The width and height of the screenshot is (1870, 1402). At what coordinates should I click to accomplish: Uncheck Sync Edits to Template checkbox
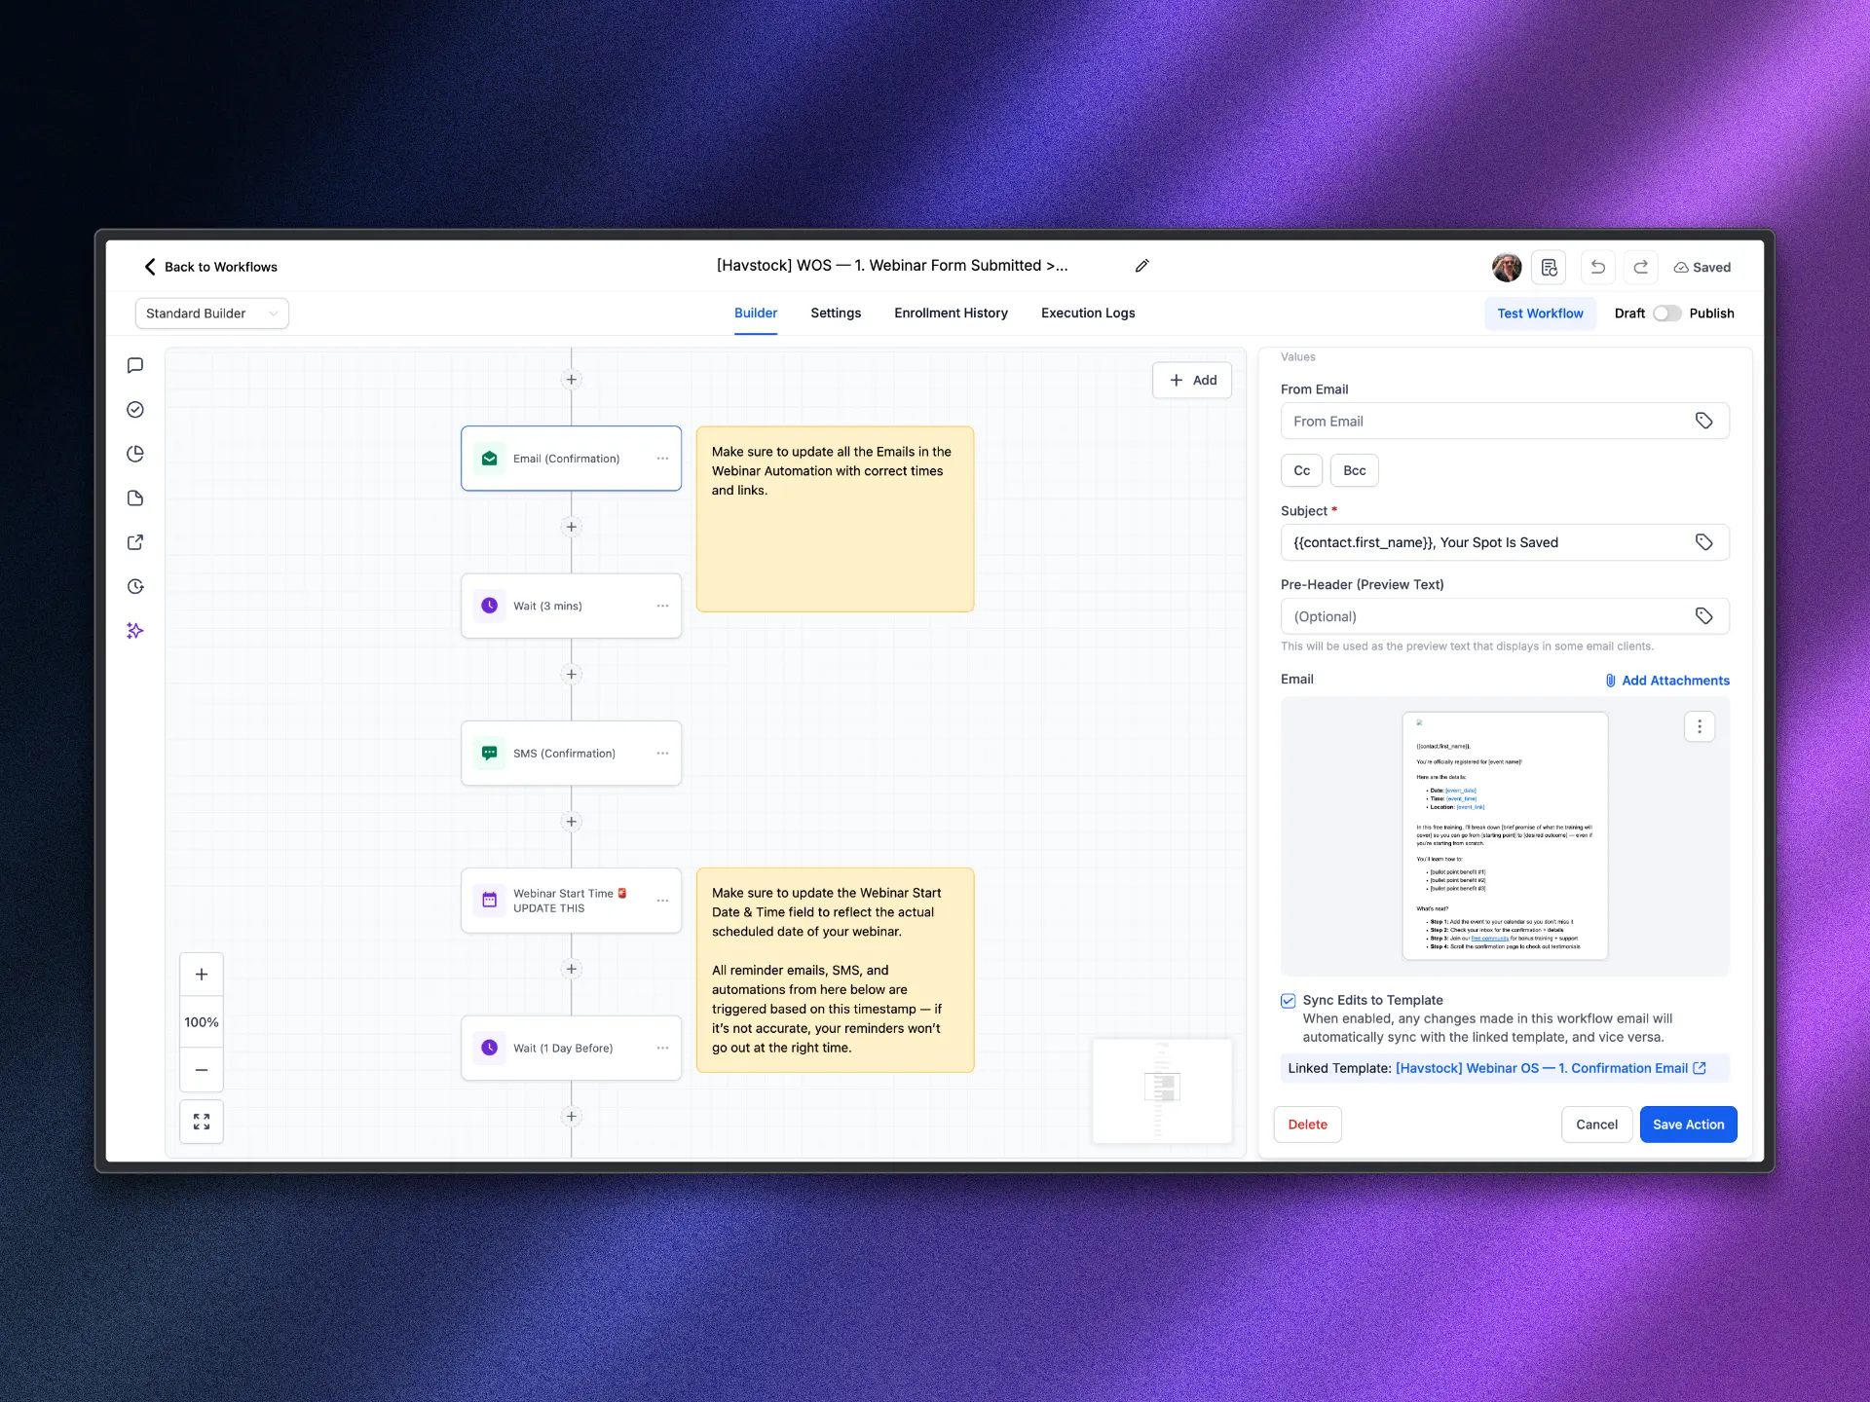(1288, 1001)
